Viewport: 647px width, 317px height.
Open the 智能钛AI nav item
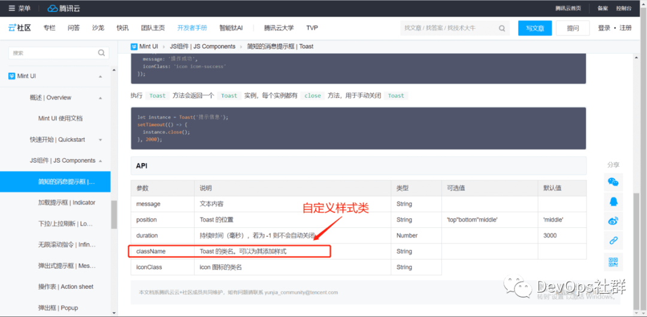point(231,28)
